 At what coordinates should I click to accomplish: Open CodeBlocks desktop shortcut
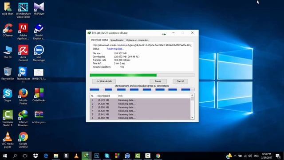39,95
